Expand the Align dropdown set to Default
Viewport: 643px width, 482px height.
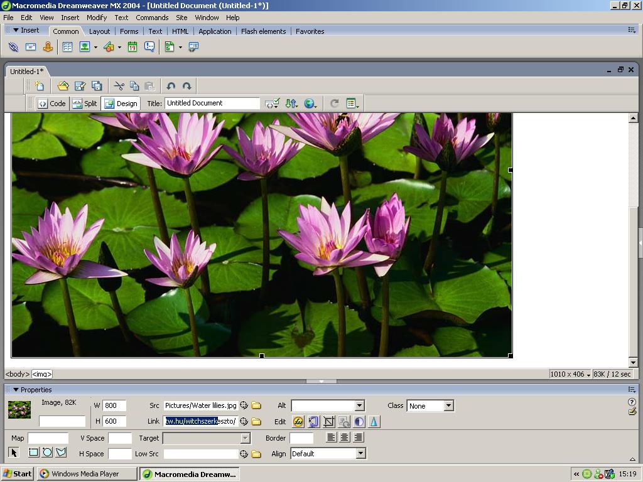point(360,454)
